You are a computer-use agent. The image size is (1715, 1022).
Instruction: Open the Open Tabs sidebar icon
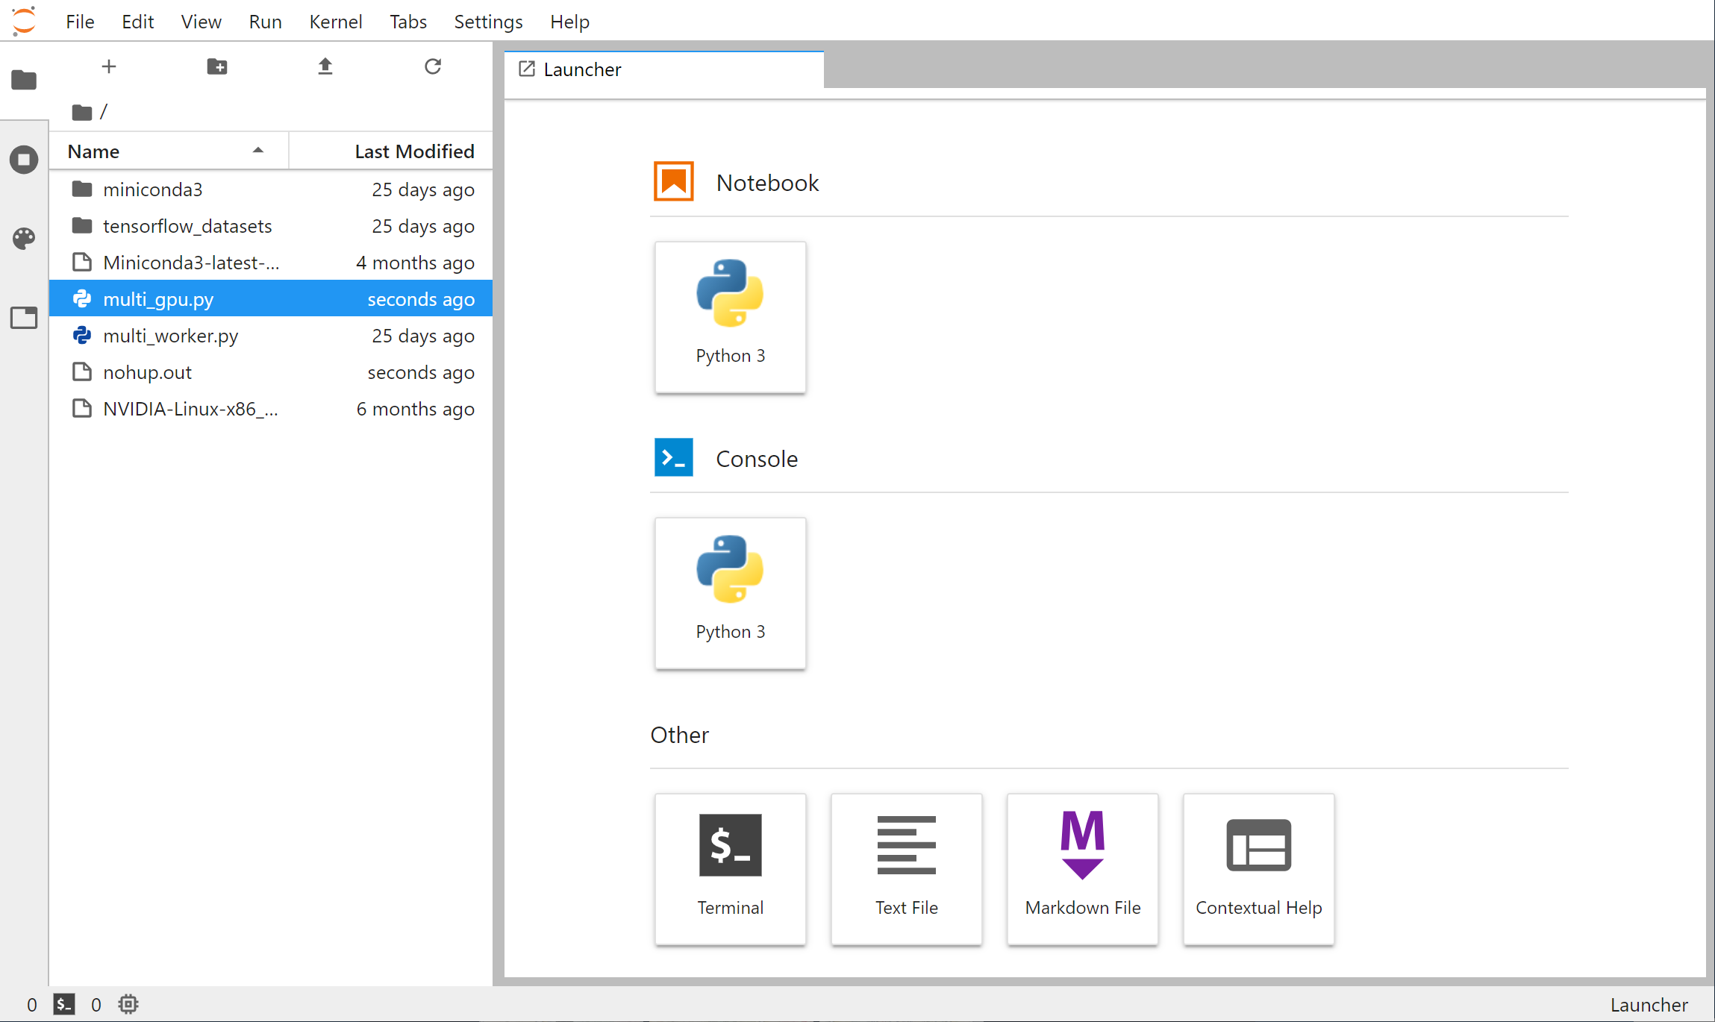coord(24,318)
